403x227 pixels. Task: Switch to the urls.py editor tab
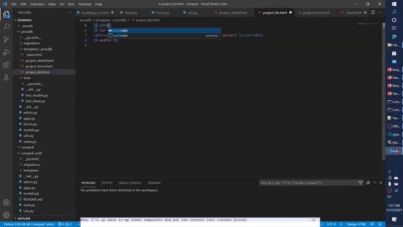[192, 13]
